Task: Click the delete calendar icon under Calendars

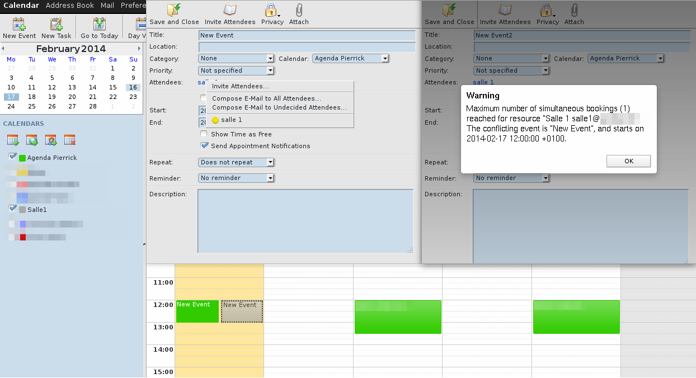Action: [70, 140]
